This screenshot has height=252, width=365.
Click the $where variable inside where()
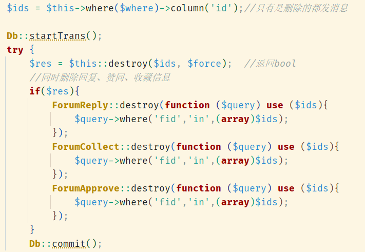[137, 8]
